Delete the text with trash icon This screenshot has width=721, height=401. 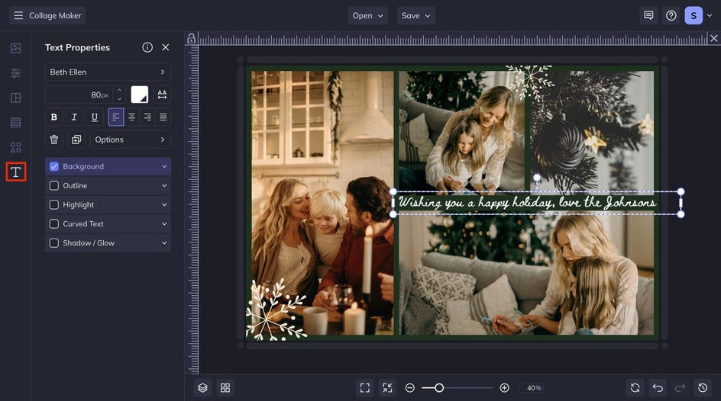(x=53, y=140)
